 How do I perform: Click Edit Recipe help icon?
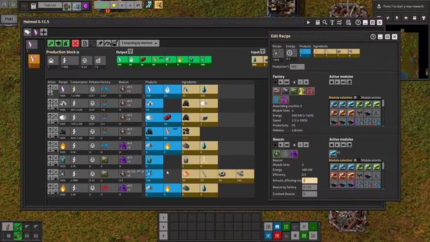[x=373, y=37]
